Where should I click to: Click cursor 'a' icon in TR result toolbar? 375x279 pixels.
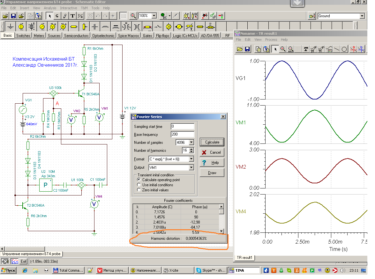coord(354,49)
